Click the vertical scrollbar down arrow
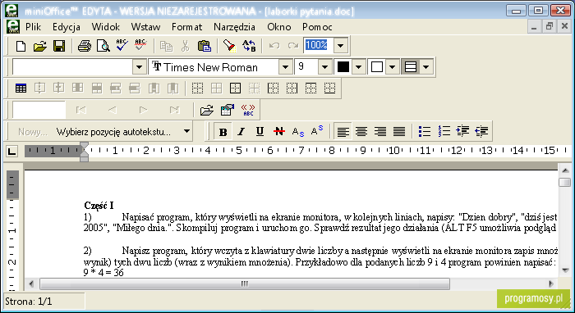Screen dimensions: 575x313 pos(565,270)
